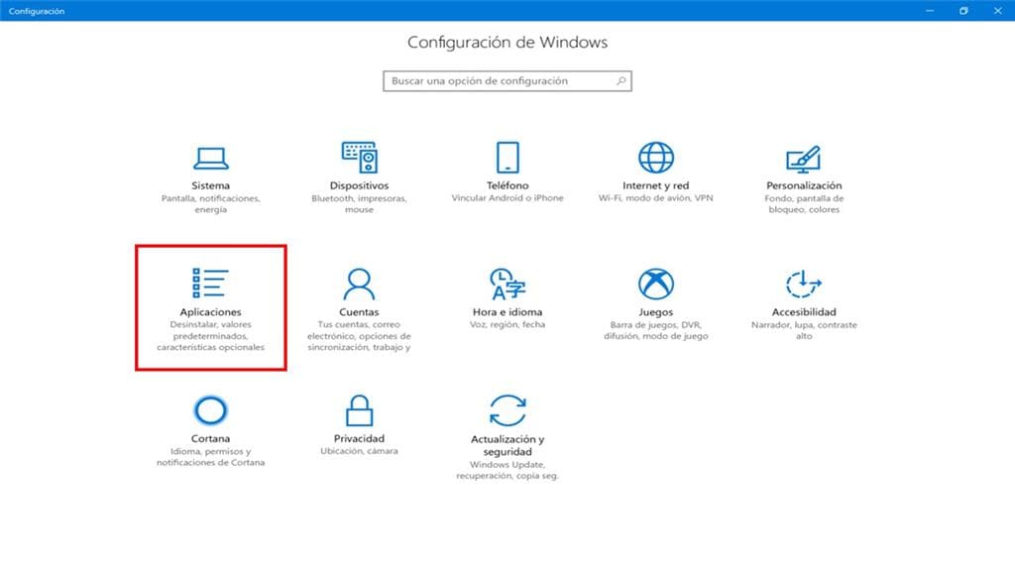1015x571 pixels.
Task: Open Internet y red globe icon
Action: click(x=655, y=158)
